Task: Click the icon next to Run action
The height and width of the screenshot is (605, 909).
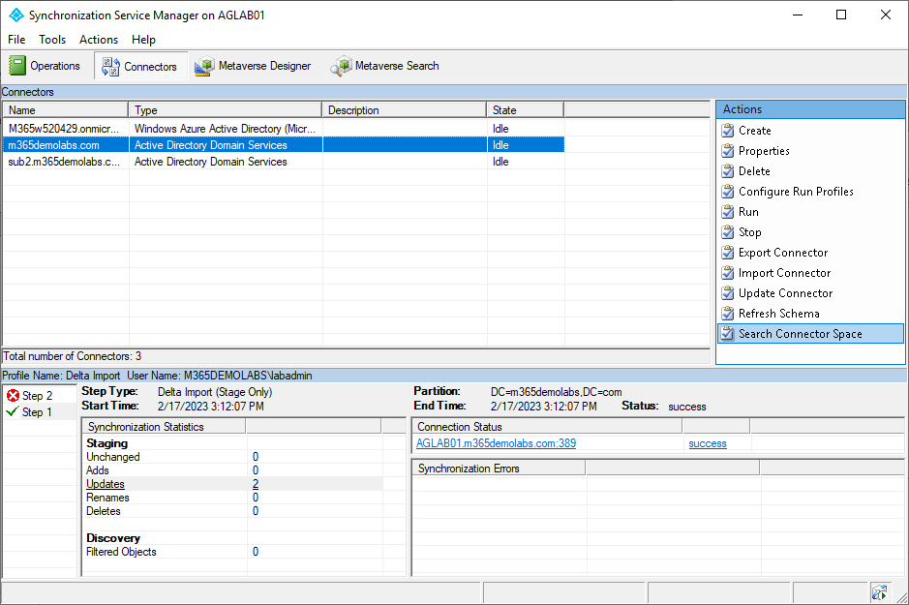Action: click(x=728, y=212)
